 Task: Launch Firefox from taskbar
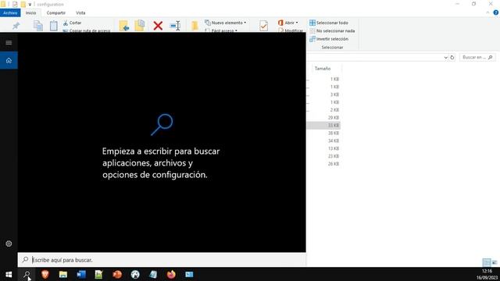point(171,274)
